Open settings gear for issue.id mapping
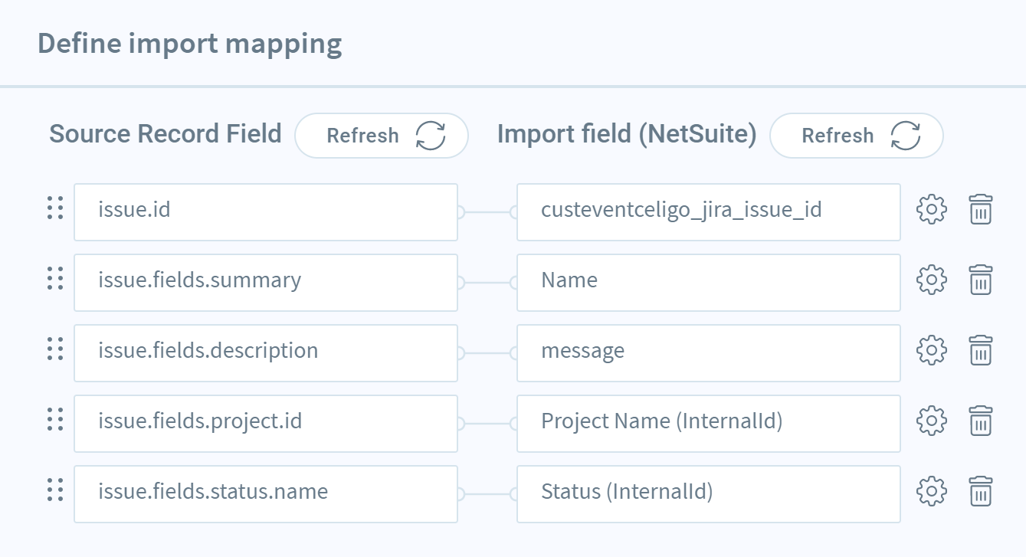The height and width of the screenshot is (557, 1026). (932, 209)
